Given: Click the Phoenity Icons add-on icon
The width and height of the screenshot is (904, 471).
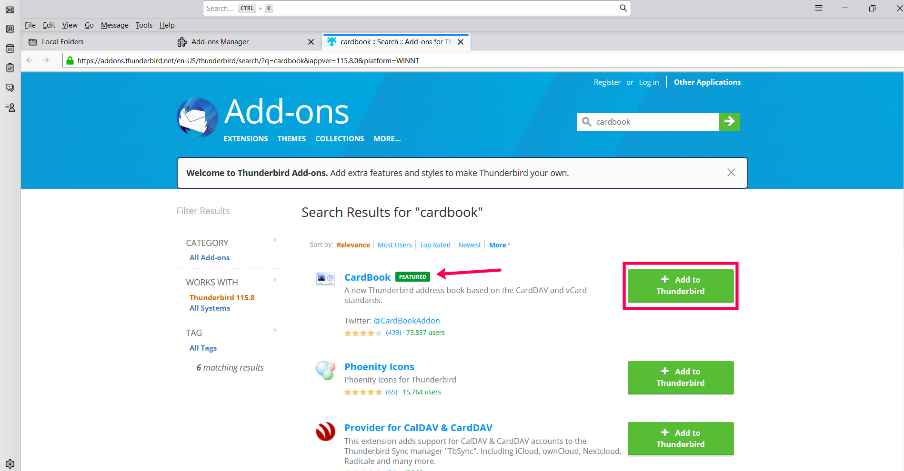Looking at the screenshot, I should click(x=325, y=370).
